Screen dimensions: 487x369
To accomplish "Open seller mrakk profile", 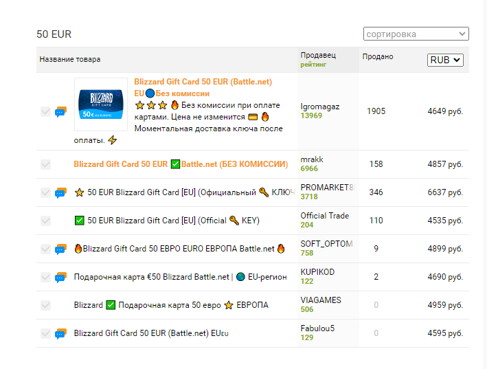I will pyautogui.click(x=312, y=159).
